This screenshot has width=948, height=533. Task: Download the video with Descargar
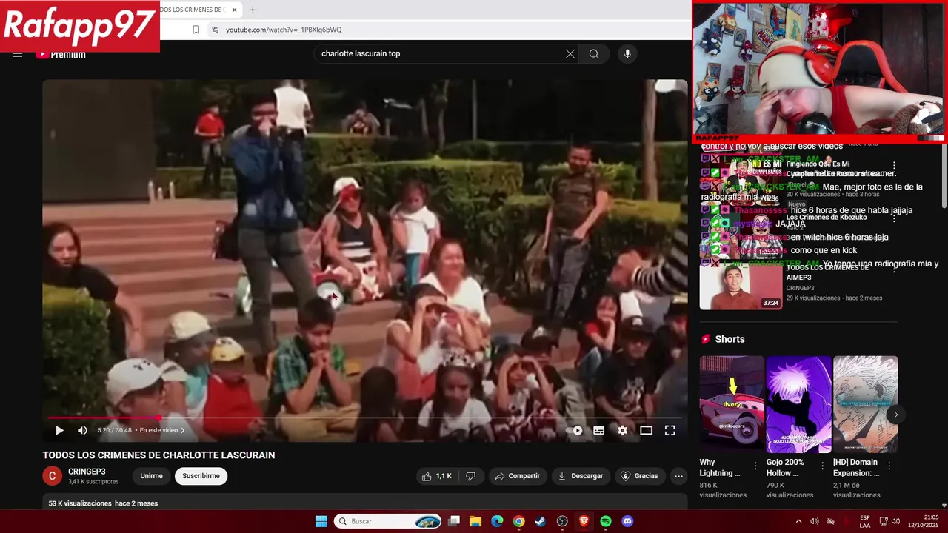[x=581, y=476]
